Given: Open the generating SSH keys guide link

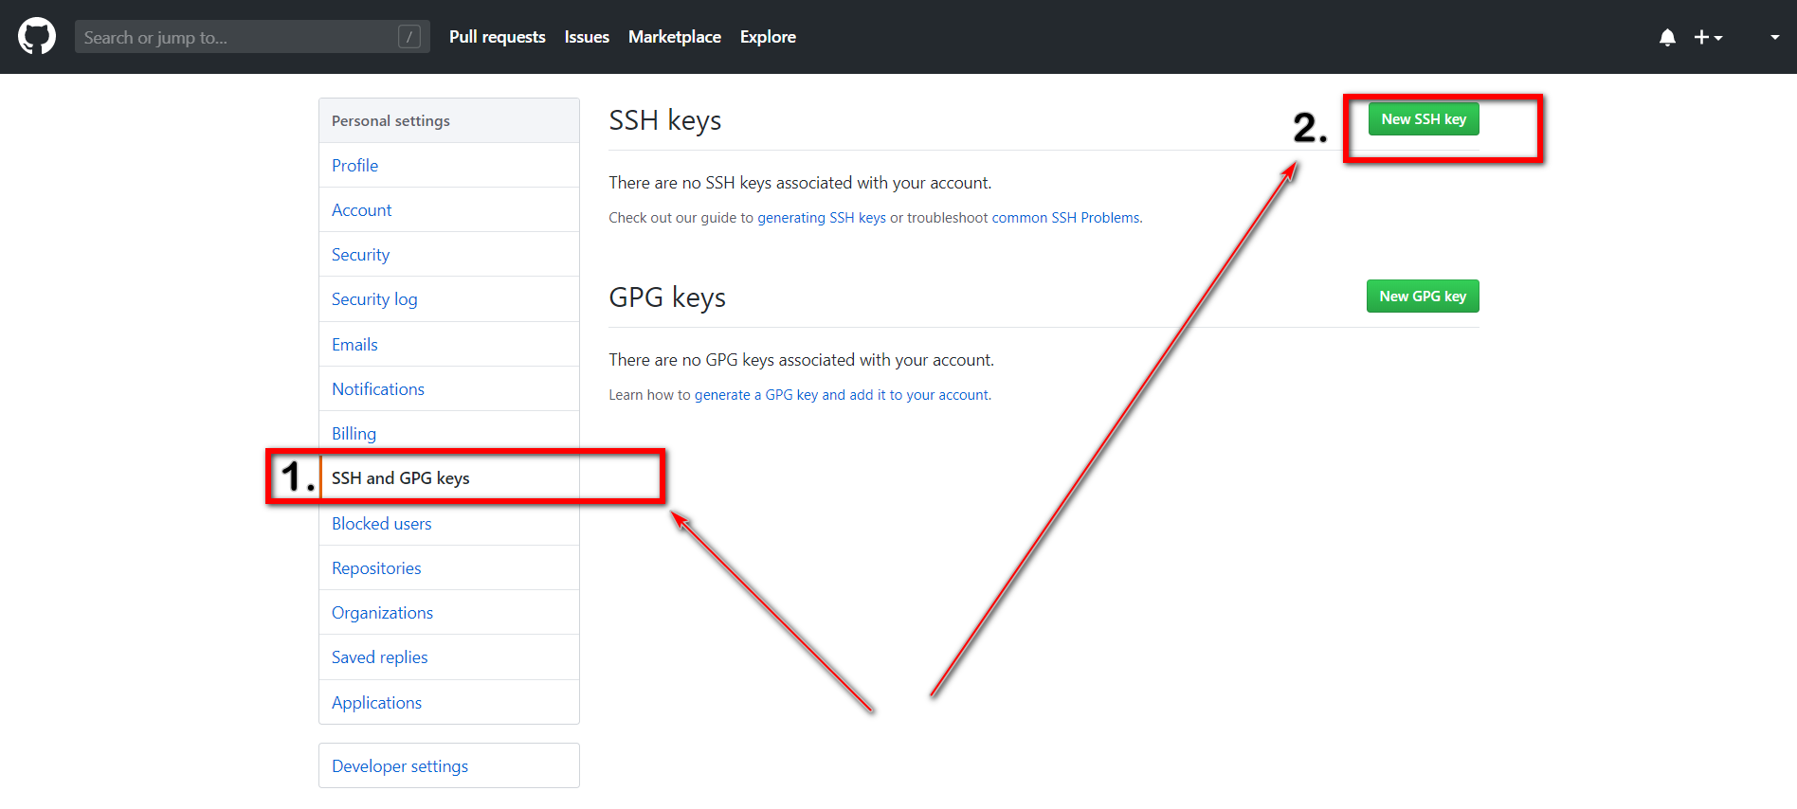Looking at the screenshot, I should (821, 218).
